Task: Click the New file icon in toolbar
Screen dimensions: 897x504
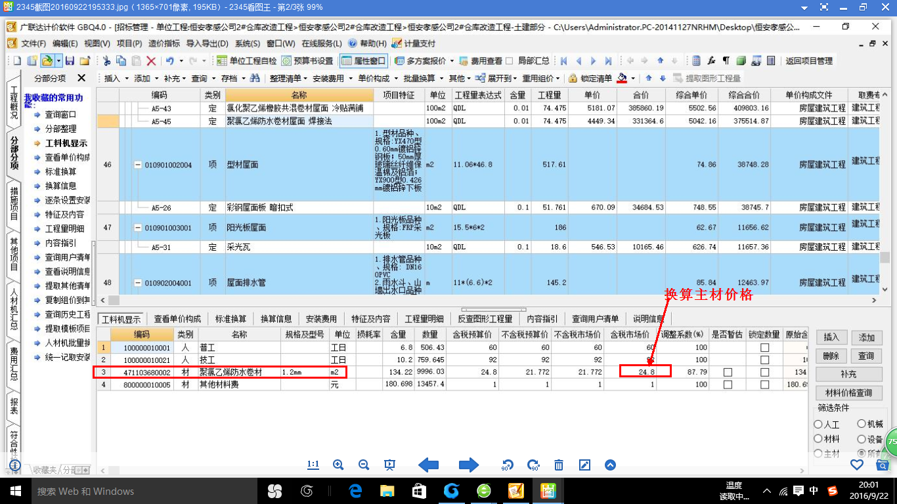Action: [x=18, y=60]
